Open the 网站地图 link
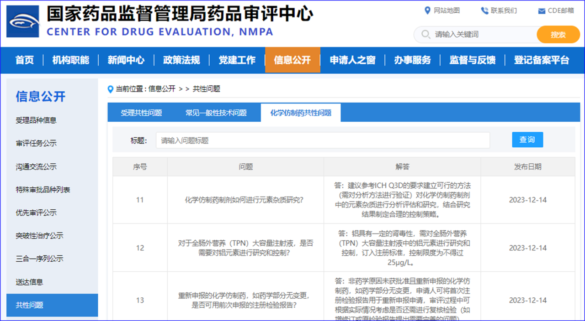The image size is (585, 321). (x=447, y=10)
